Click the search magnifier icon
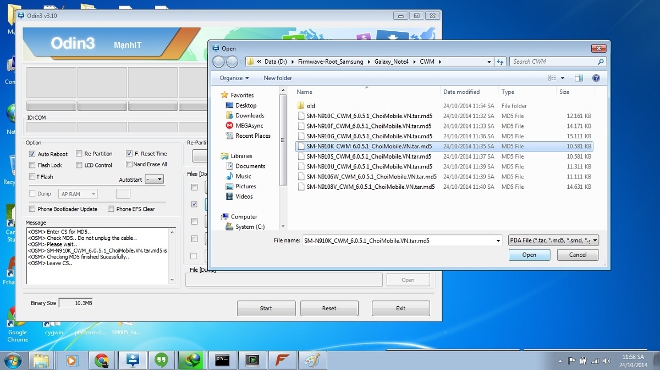 tap(601, 62)
